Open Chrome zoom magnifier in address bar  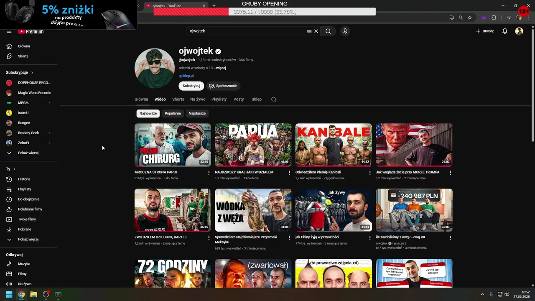coord(461,18)
